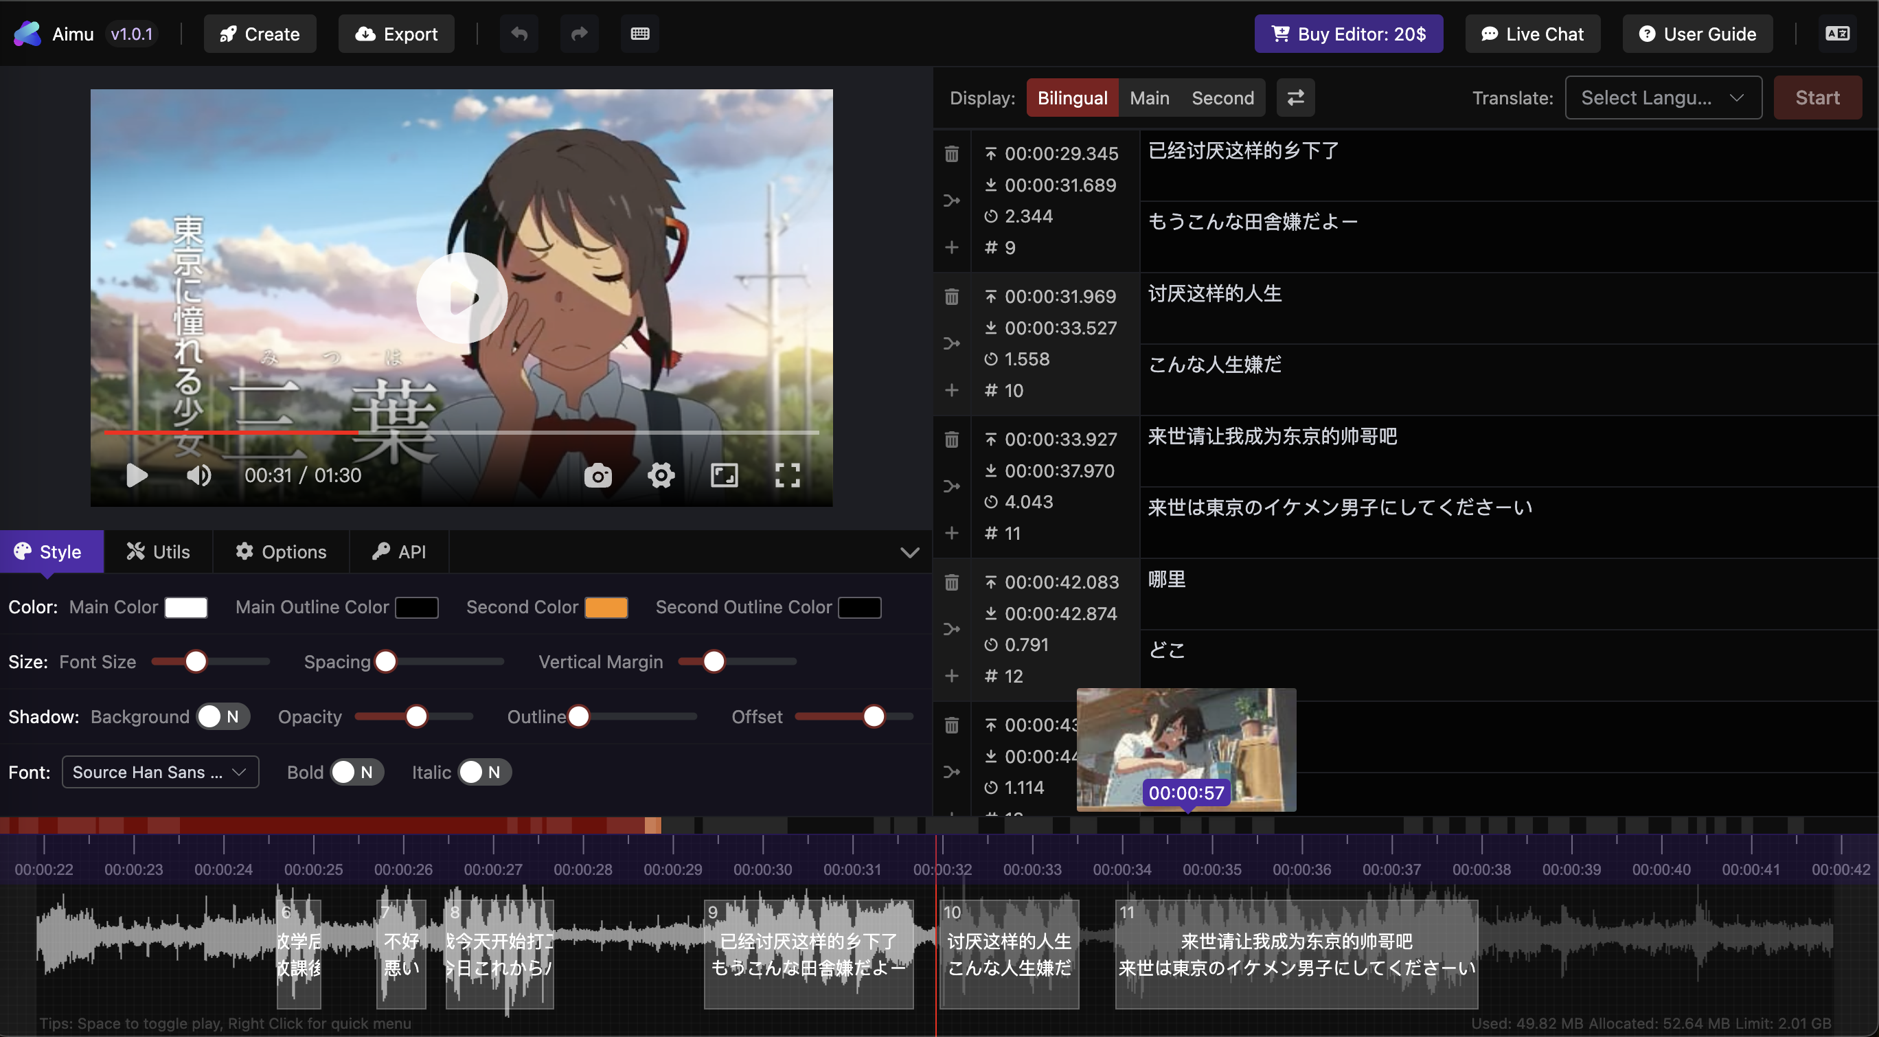
Task: Add new subtitle after #10
Action: pyautogui.click(x=952, y=390)
